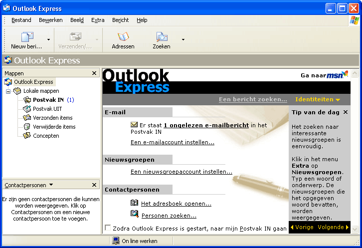The height and width of the screenshot is (248, 362).
Task: Open the Bestand menu
Action: tap(21, 20)
